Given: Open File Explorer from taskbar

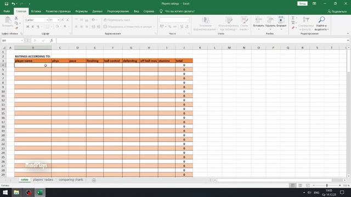Looking at the screenshot, I should point(16,192).
